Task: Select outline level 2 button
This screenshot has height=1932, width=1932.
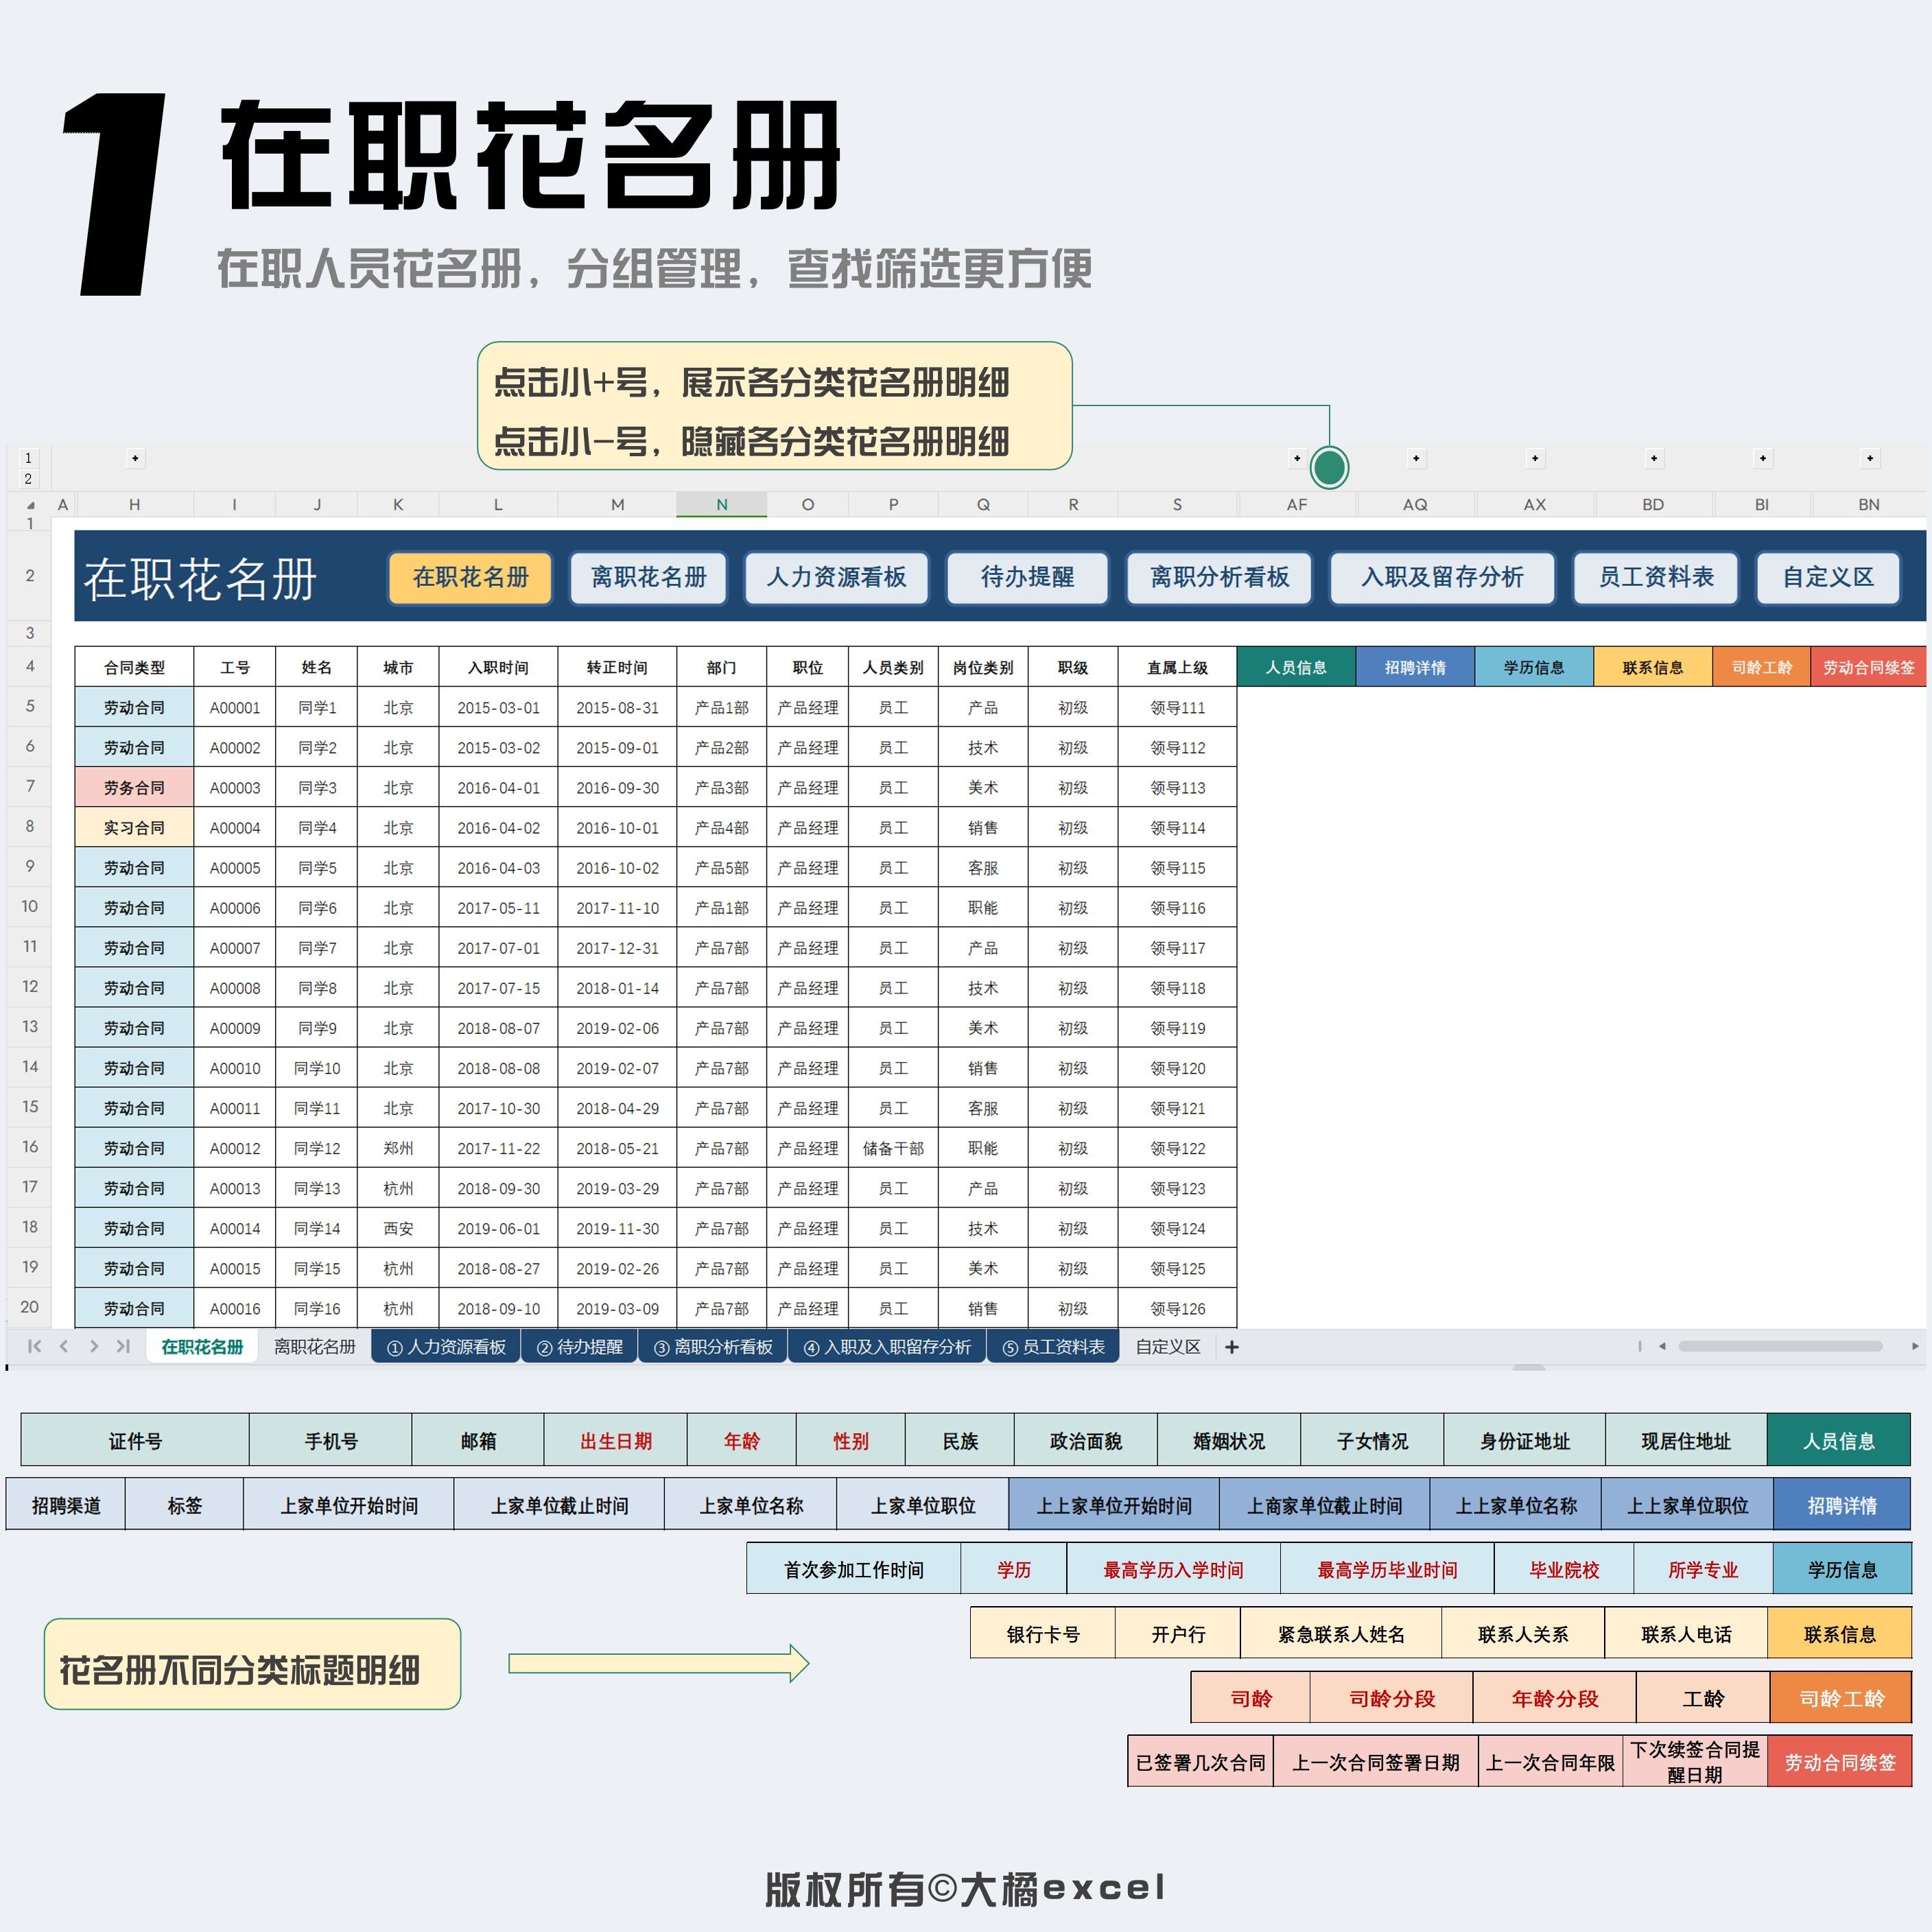Action: 28,479
